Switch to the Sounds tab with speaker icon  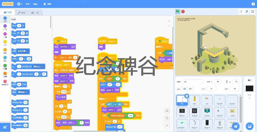coord(35,13)
